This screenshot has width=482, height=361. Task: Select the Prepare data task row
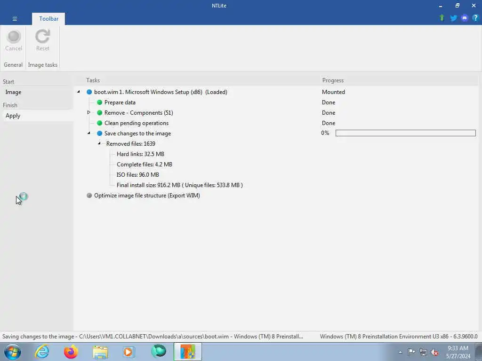[120, 102]
